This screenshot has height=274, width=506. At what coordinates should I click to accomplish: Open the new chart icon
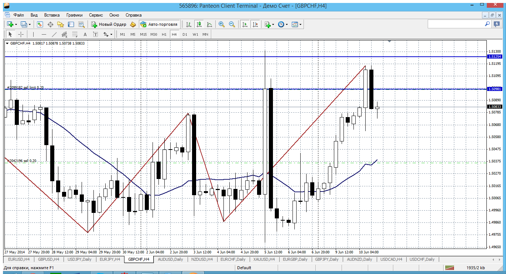[10, 24]
